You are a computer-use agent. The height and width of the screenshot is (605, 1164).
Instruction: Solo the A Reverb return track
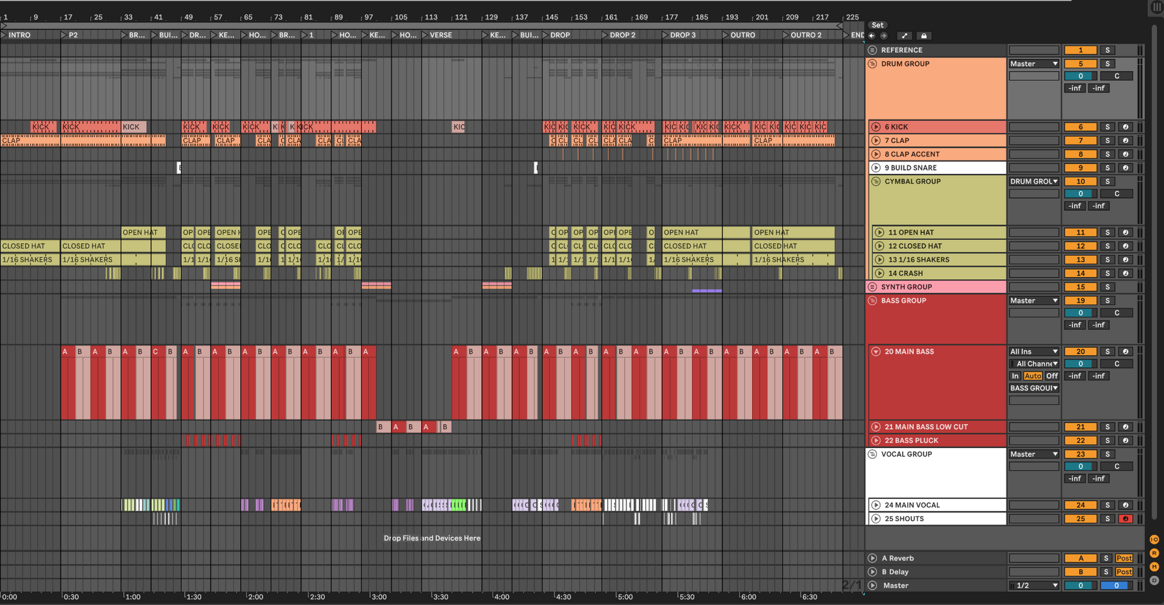pyautogui.click(x=1106, y=558)
